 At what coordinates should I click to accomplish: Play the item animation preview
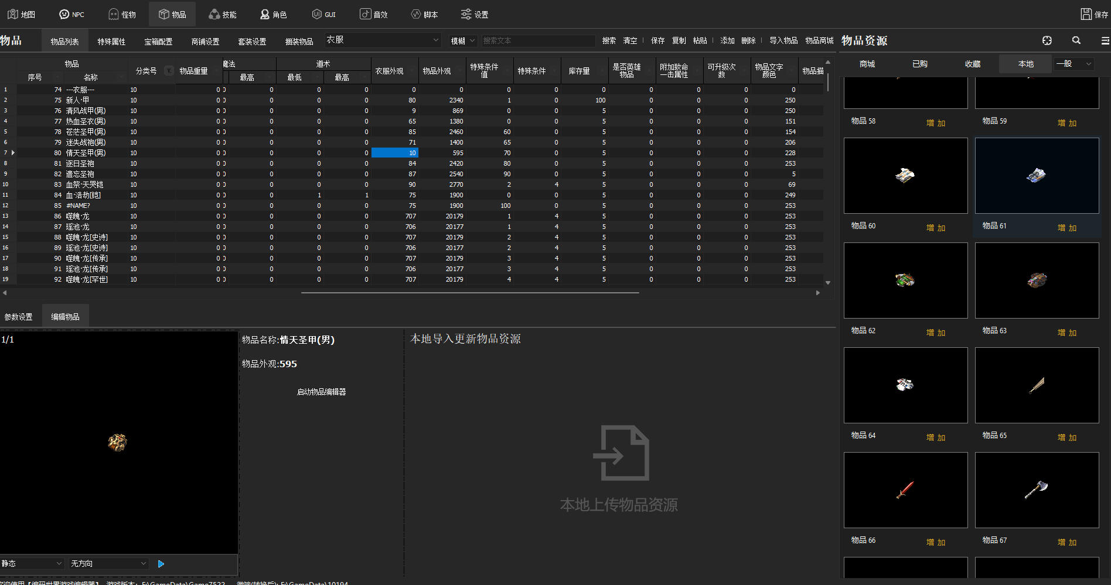click(161, 564)
